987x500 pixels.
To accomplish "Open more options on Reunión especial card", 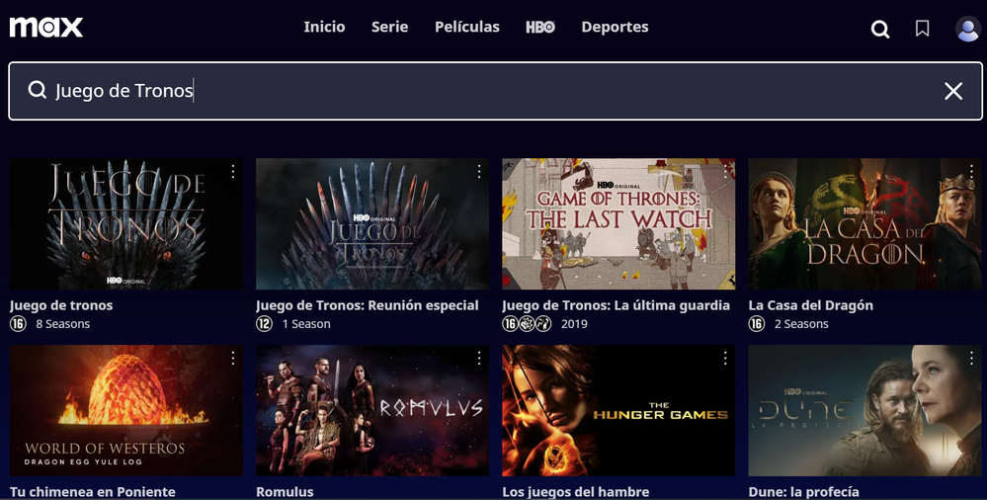I will 479,171.
